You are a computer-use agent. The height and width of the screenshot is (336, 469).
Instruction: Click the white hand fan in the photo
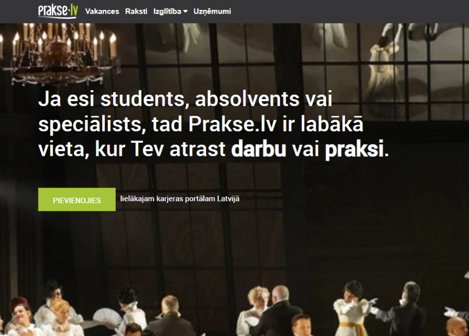106,317
